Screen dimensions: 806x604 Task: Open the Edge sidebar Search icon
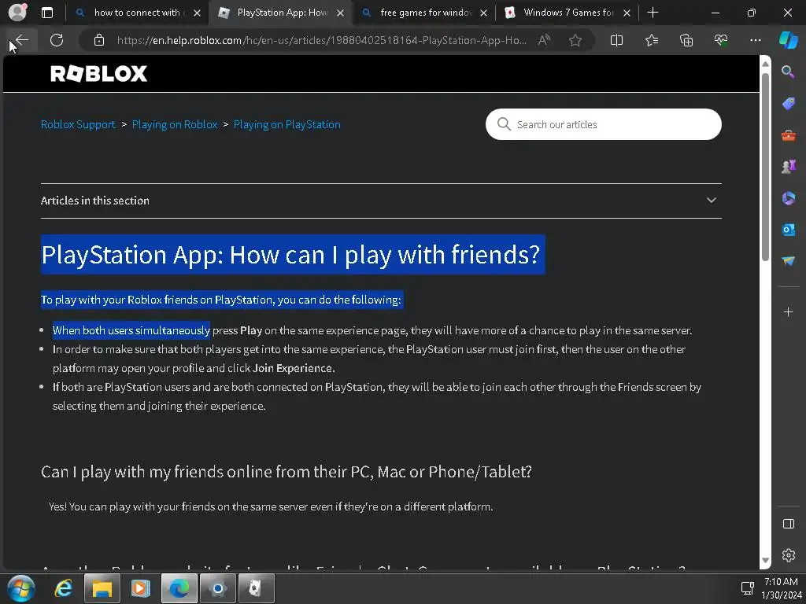click(788, 72)
